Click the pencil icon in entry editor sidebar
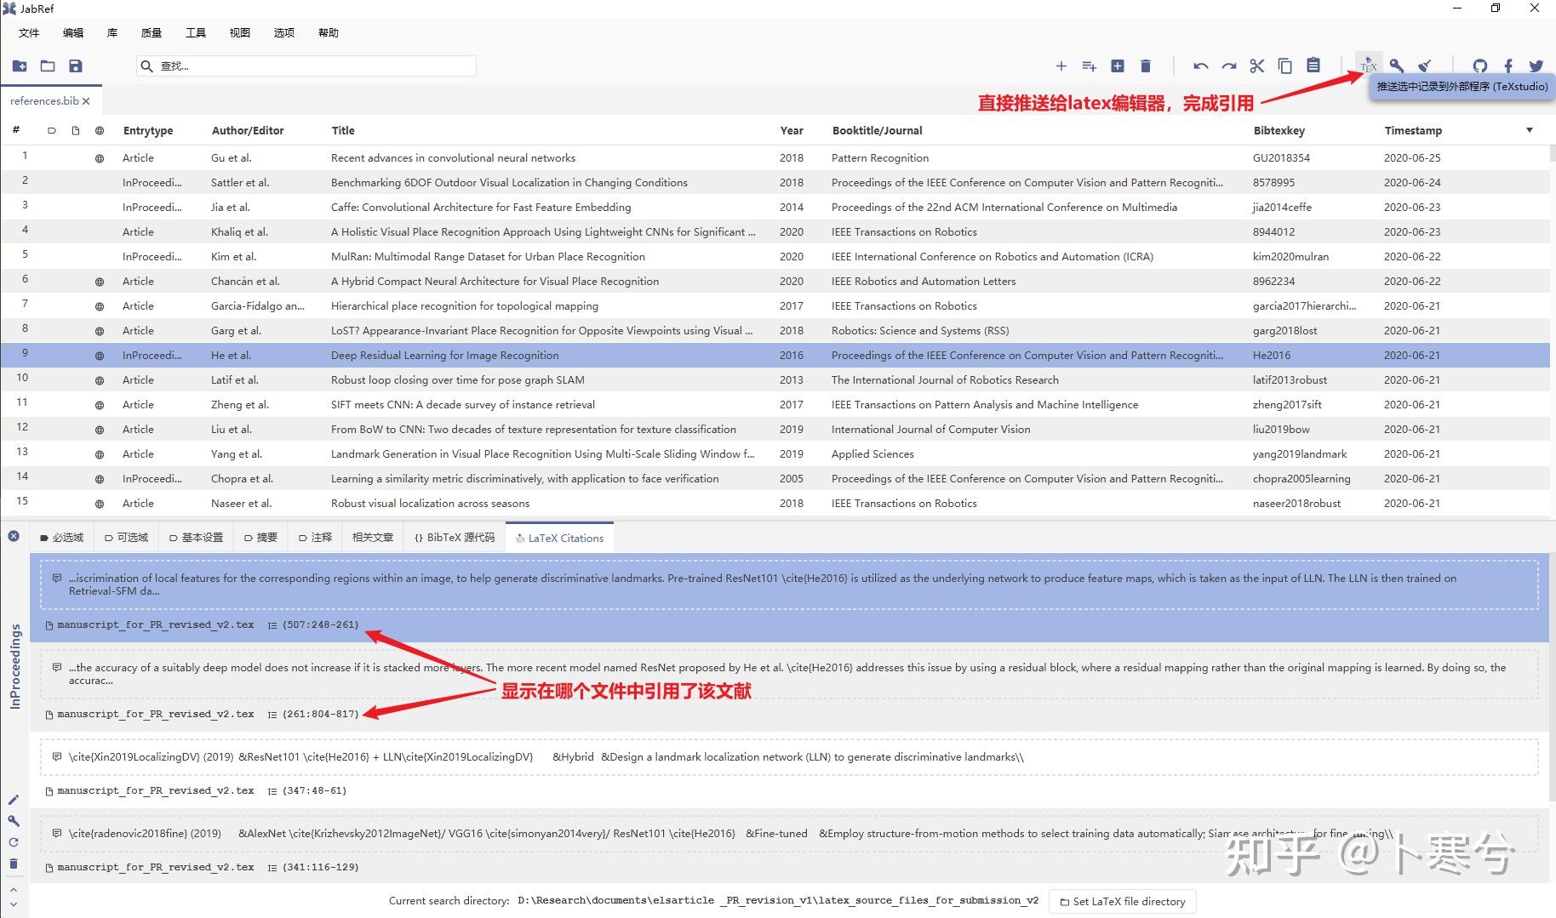The width and height of the screenshot is (1556, 918). [x=14, y=800]
